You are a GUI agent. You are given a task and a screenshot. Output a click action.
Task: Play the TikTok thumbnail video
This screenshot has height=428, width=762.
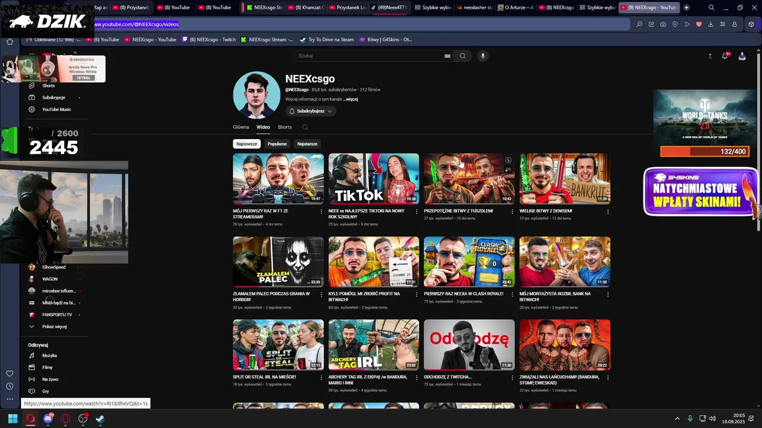coord(374,178)
